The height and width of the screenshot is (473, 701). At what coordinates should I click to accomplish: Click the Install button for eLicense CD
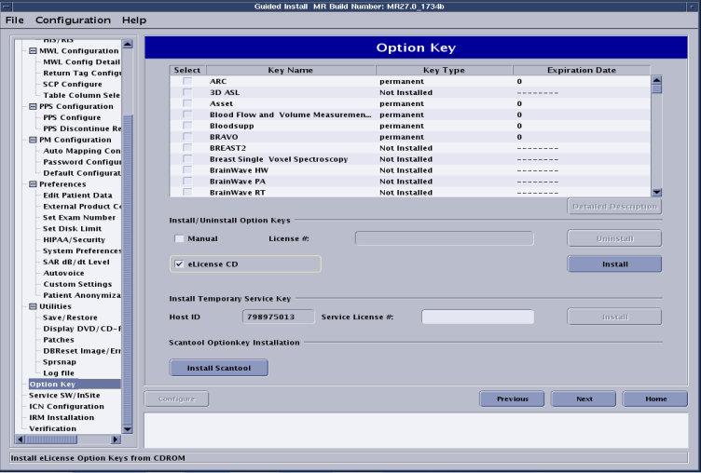[614, 264]
